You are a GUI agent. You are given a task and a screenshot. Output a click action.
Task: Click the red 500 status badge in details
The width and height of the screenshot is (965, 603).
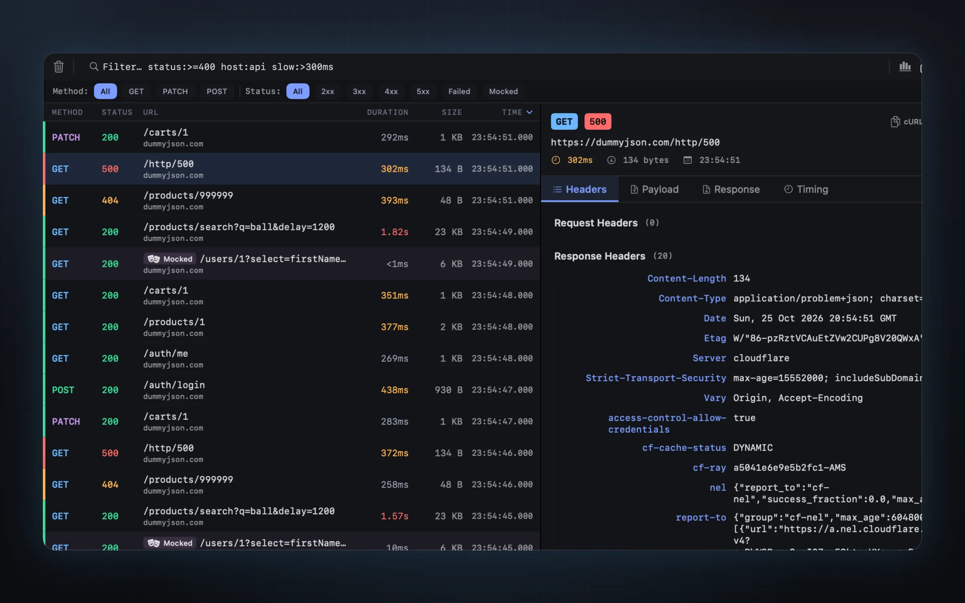point(597,121)
